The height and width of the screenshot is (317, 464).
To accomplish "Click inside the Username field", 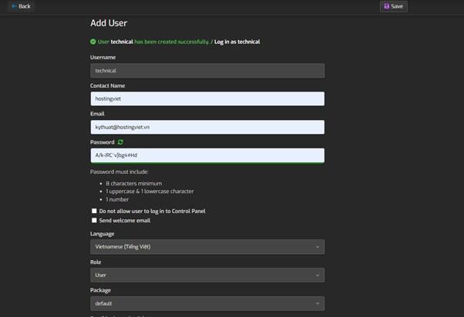I will [x=207, y=71].
